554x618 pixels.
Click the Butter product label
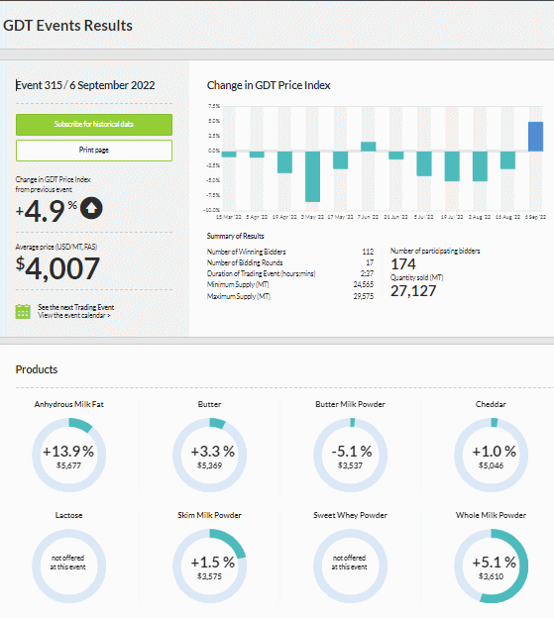click(210, 404)
